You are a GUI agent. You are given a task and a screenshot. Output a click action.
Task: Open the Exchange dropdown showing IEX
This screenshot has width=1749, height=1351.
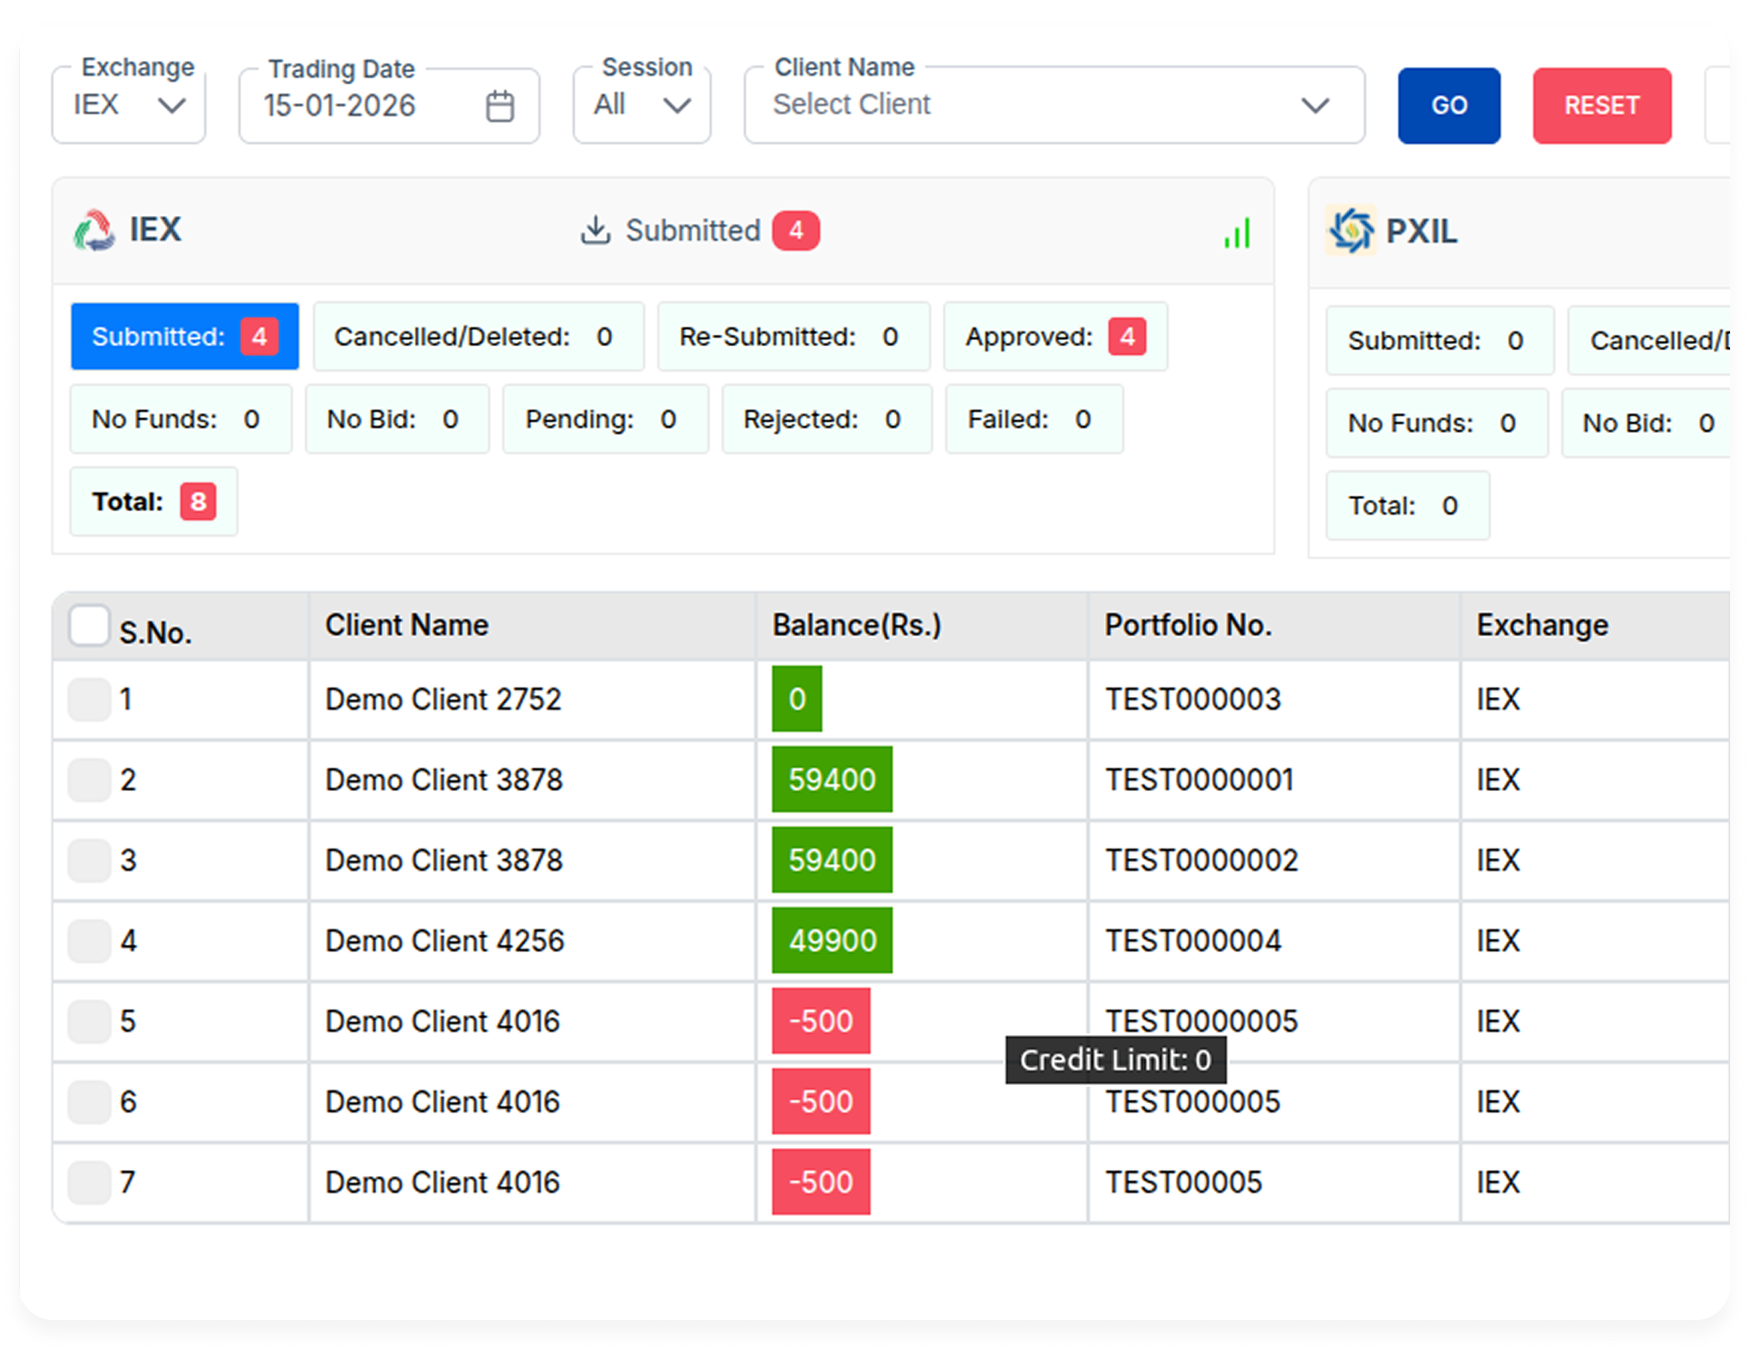[x=127, y=105]
